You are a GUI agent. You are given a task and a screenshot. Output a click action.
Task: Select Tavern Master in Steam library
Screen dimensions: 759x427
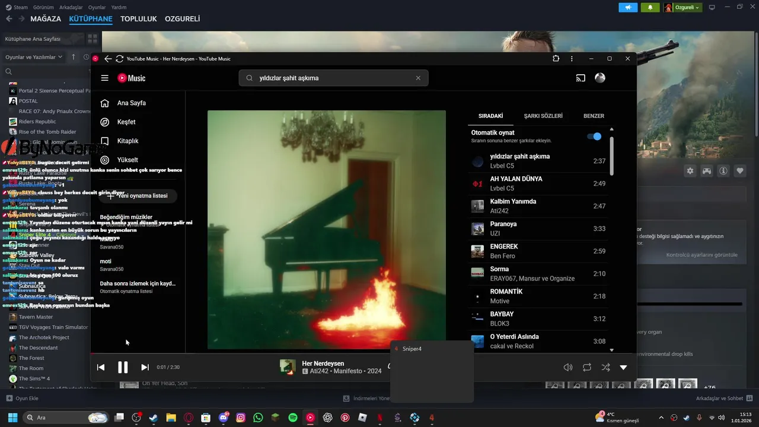pos(36,317)
